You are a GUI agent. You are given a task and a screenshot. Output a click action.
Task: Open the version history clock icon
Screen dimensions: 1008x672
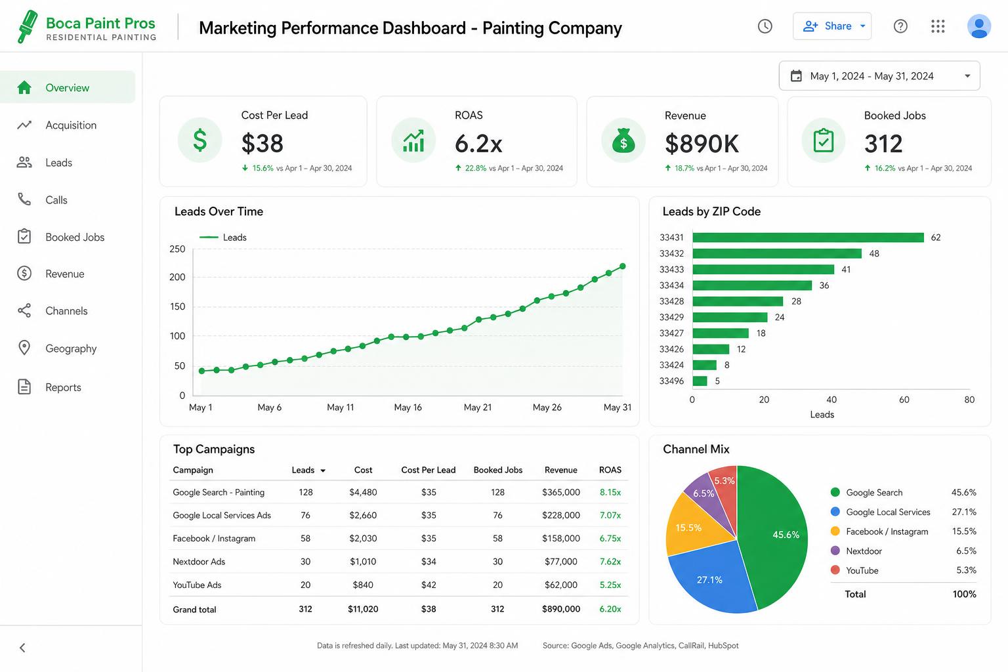pyautogui.click(x=765, y=26)
